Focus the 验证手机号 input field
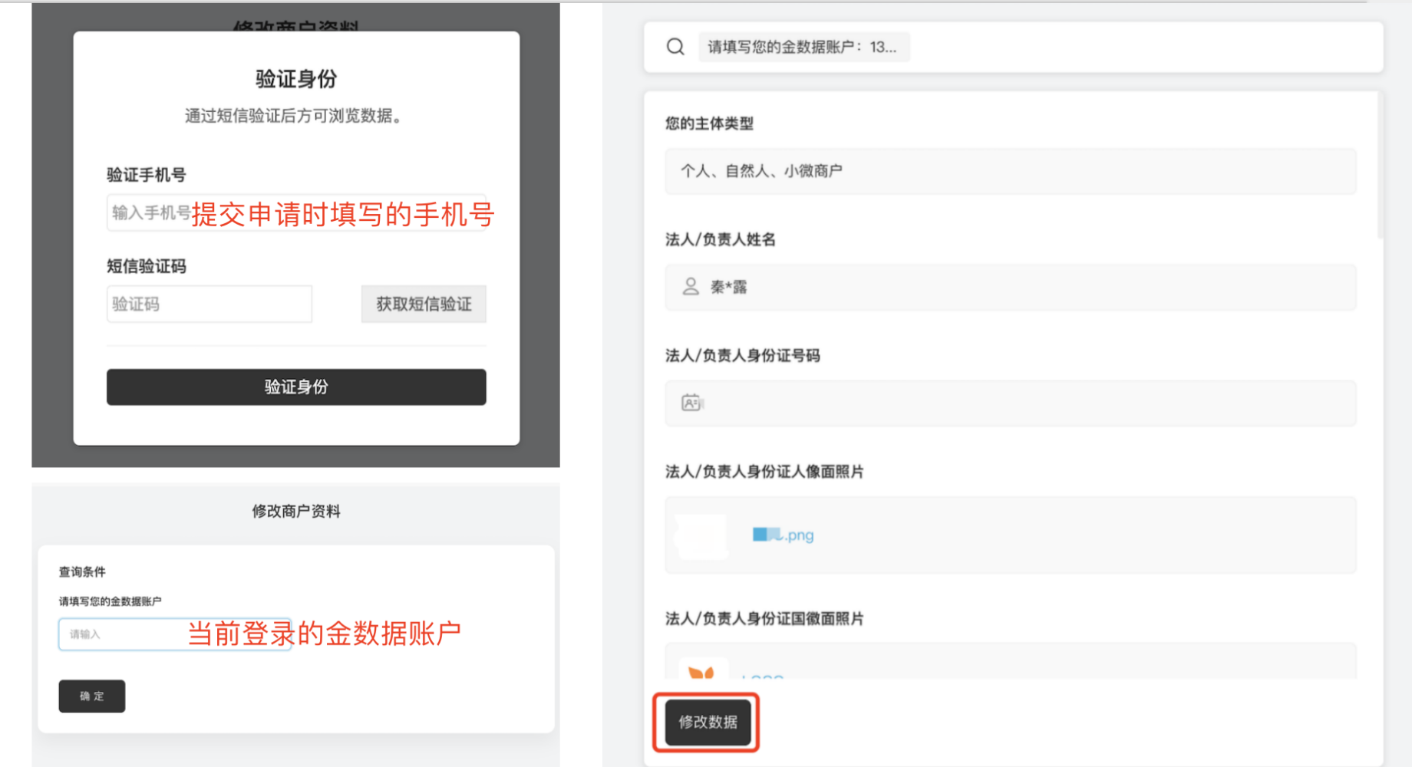The image size is (1412, 767). point(296,213)
